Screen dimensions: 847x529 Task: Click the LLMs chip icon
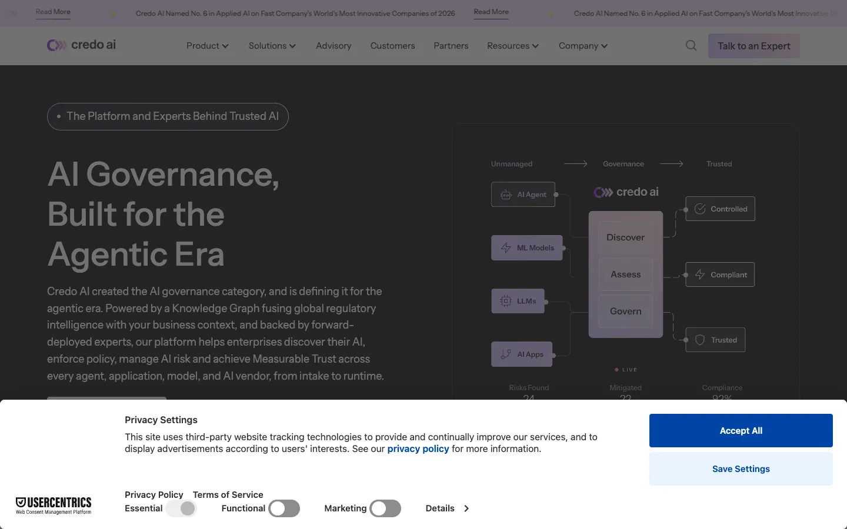coord(506,301)
